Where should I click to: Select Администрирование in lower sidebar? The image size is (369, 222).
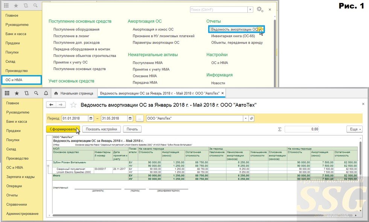click(x=22, y=214)
